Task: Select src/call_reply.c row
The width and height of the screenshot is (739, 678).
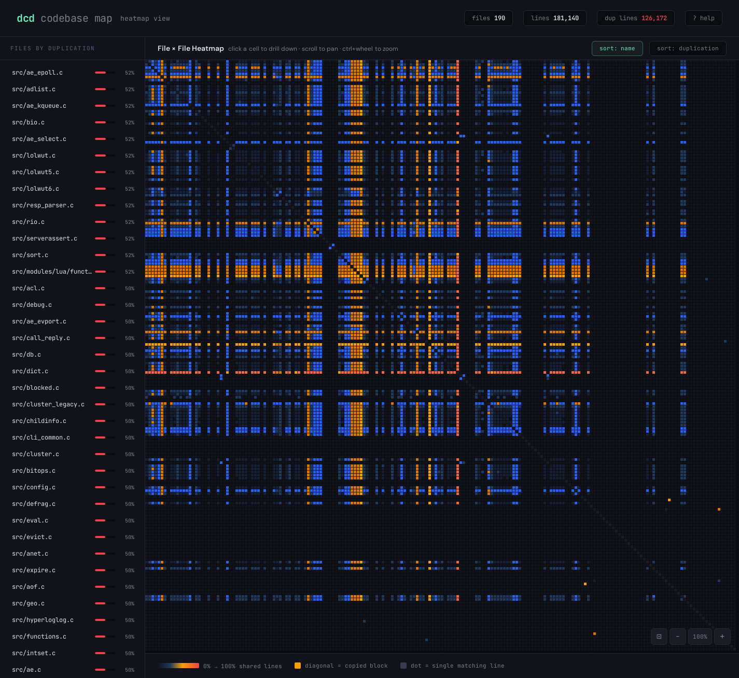Action: [73, 338]
